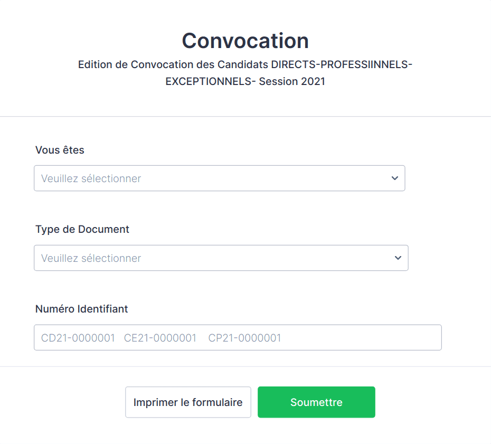Click the CD21-0000001 placeholder example text
Image resolution: width=491 pixels, height=444 pixels.
pyautogui.click(x=77, y=337)
